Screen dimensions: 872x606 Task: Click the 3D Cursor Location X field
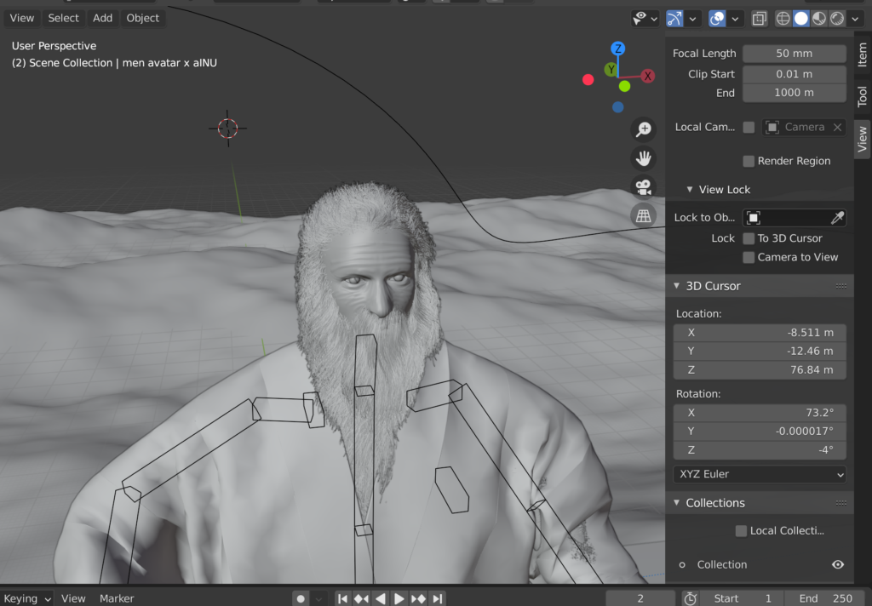click(x=760, y=332)
